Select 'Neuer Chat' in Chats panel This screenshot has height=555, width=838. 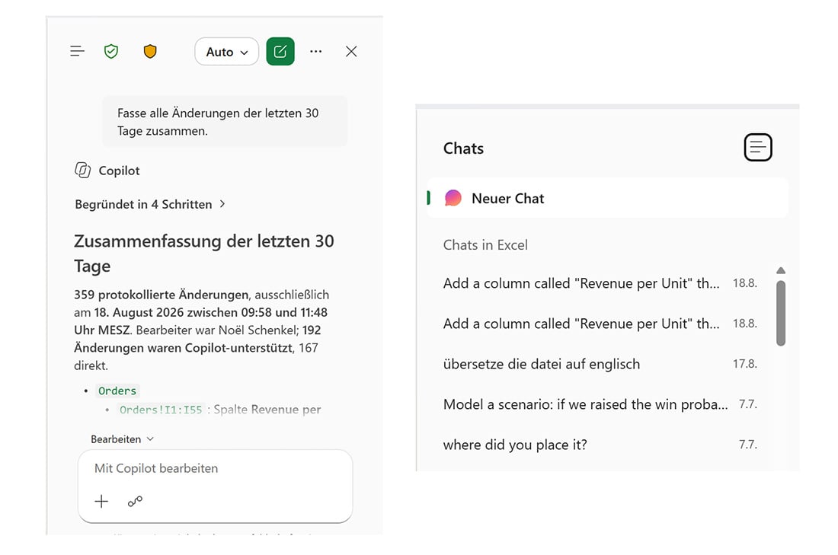click(608, 198)
